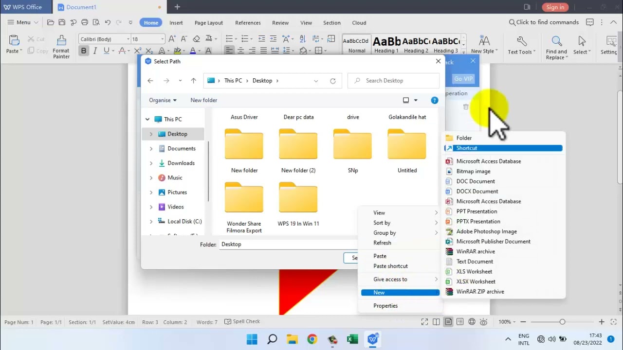623x350 pixels.
Task: Click the New Style button
Action: (x=484, y=45)
